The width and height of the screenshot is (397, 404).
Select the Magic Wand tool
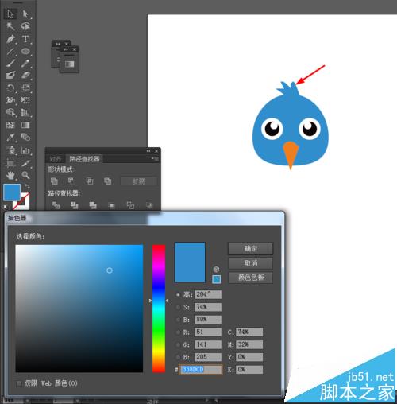click(10, 26)
